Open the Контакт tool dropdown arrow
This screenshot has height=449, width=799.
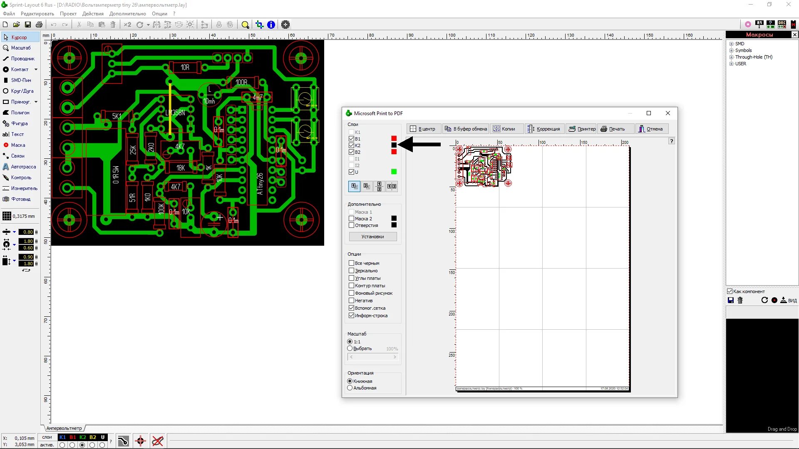click(36, 69)
